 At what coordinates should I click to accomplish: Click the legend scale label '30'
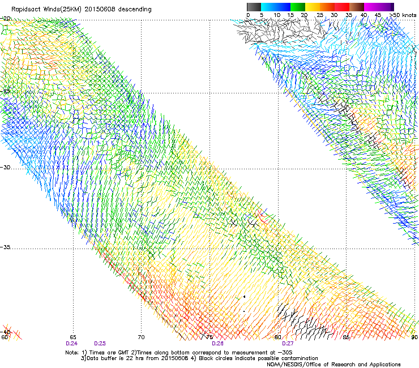click(334, 15)
